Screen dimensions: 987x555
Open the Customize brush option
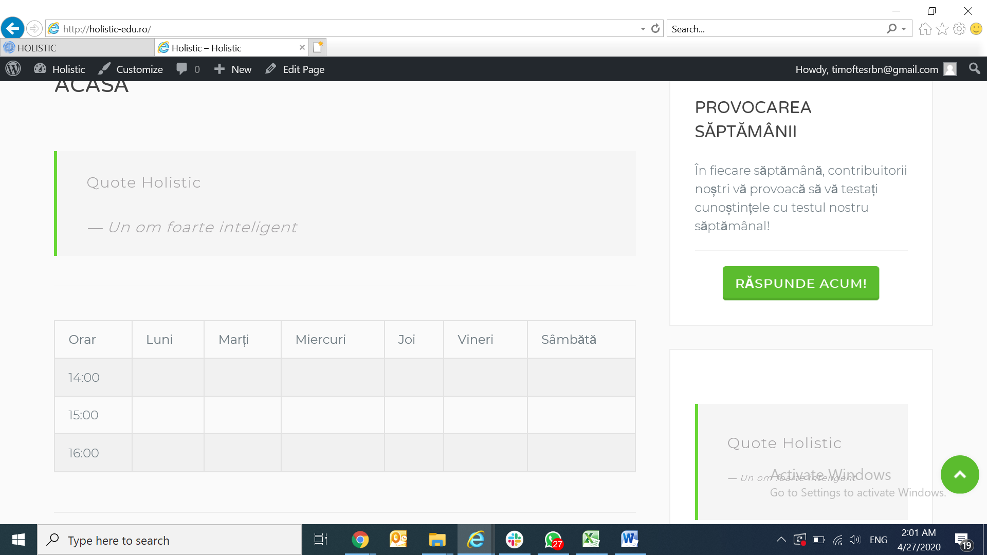tap(131, 69)
